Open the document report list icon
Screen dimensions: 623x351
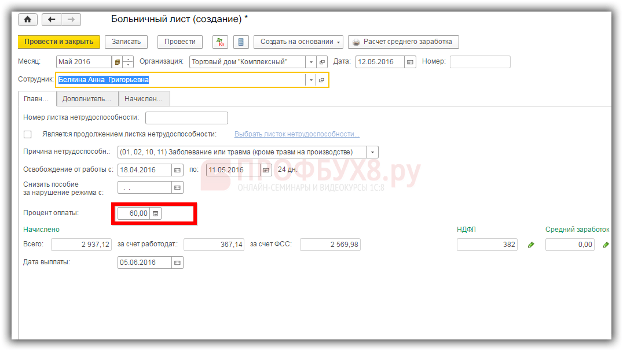point(241,42)
